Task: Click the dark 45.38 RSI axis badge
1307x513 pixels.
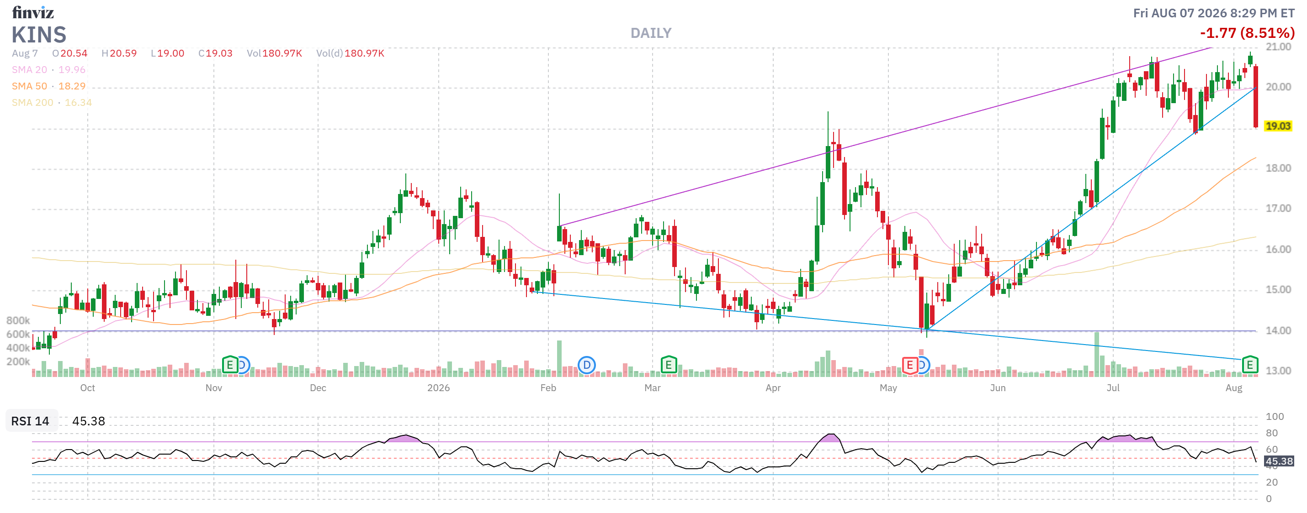Action: point(1279,461)
